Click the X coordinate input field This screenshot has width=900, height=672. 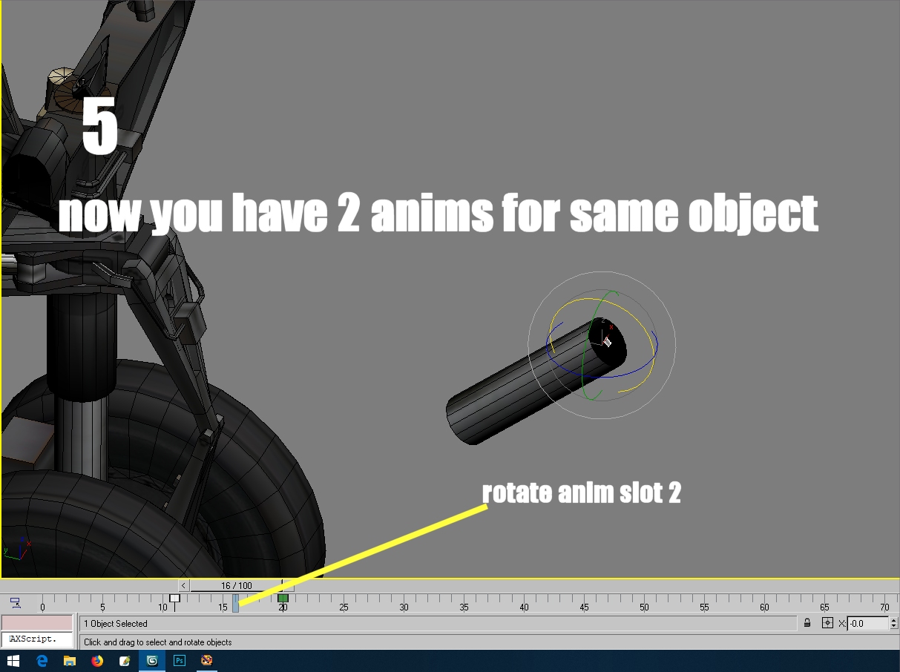(x=867, y=623)
